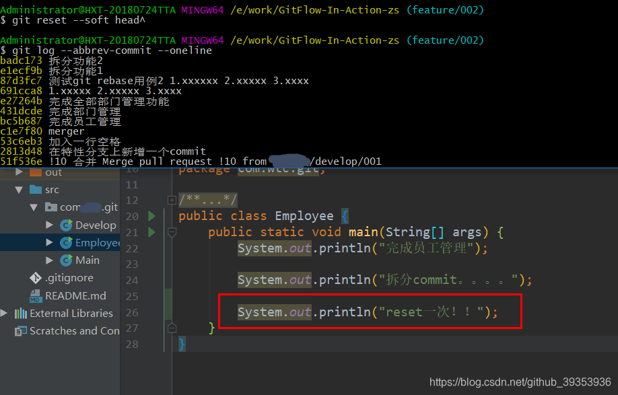Expand the External Libraries node arrow
Image resolution: width=618 pixels, height=395 pixels.
click(4, 313)
